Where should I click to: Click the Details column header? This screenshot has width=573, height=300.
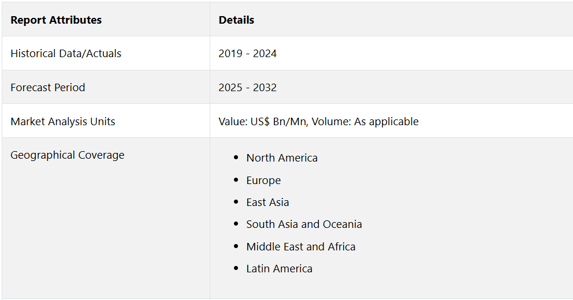[x=236, y=20]
